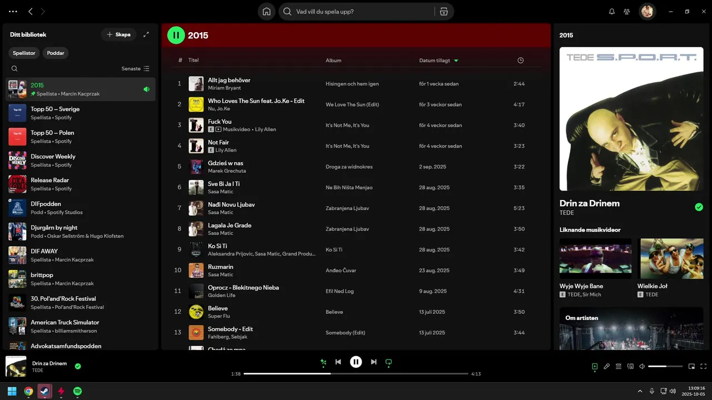
Task: Open Topp 50 – Sverige playlist
Action: (81, 113)
